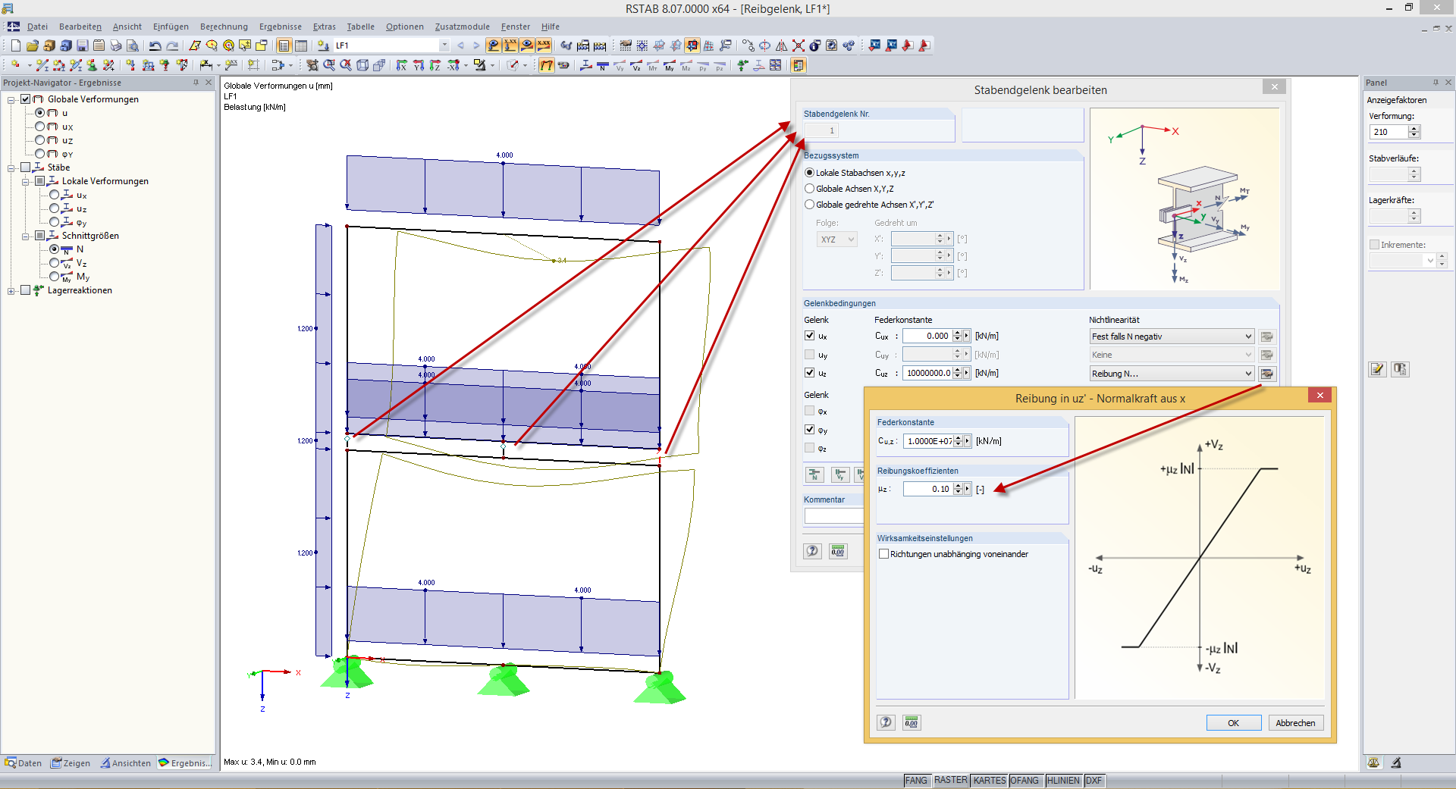Select ux under Globale Verformungen
This screenshot has height=789, width=1456.
pyautogui.click(x=40, y=127)
